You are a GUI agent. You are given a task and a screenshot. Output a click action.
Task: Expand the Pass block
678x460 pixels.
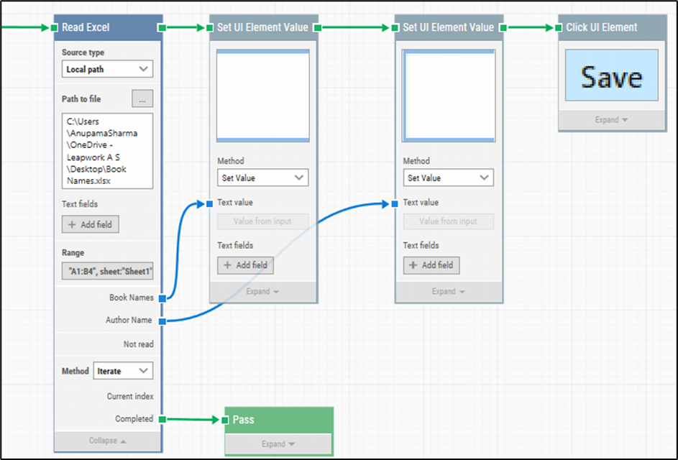click(278, 444)
